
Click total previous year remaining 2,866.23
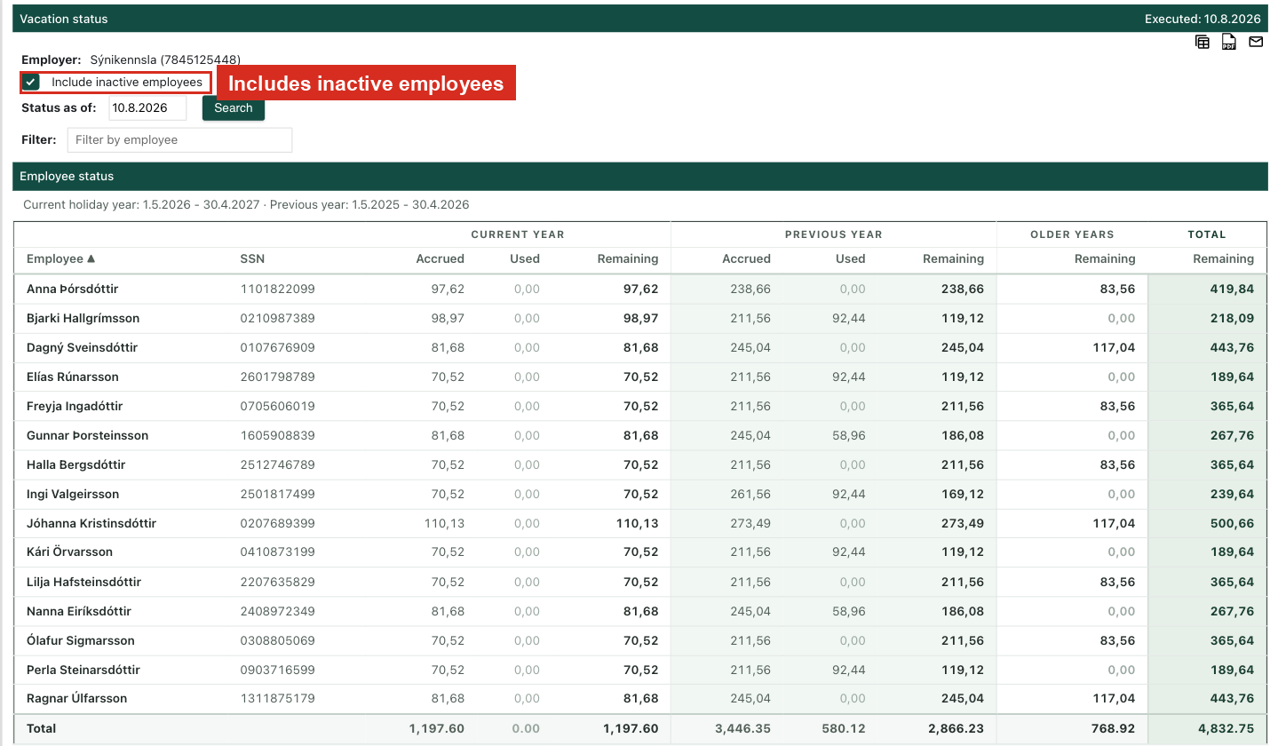click(956, 728)
